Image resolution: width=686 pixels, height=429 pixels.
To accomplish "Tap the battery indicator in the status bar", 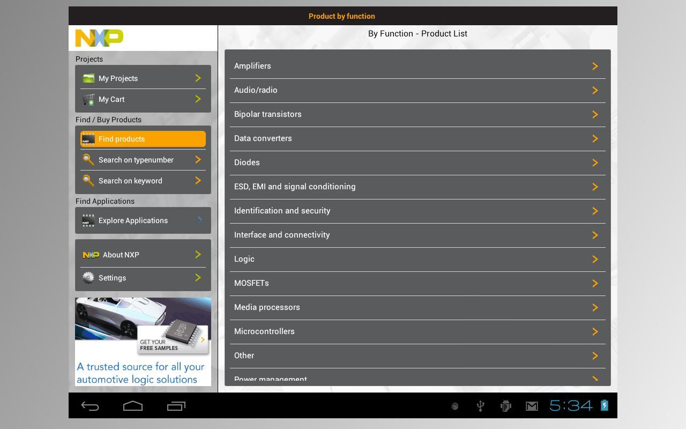I will [x=603, y=406].
